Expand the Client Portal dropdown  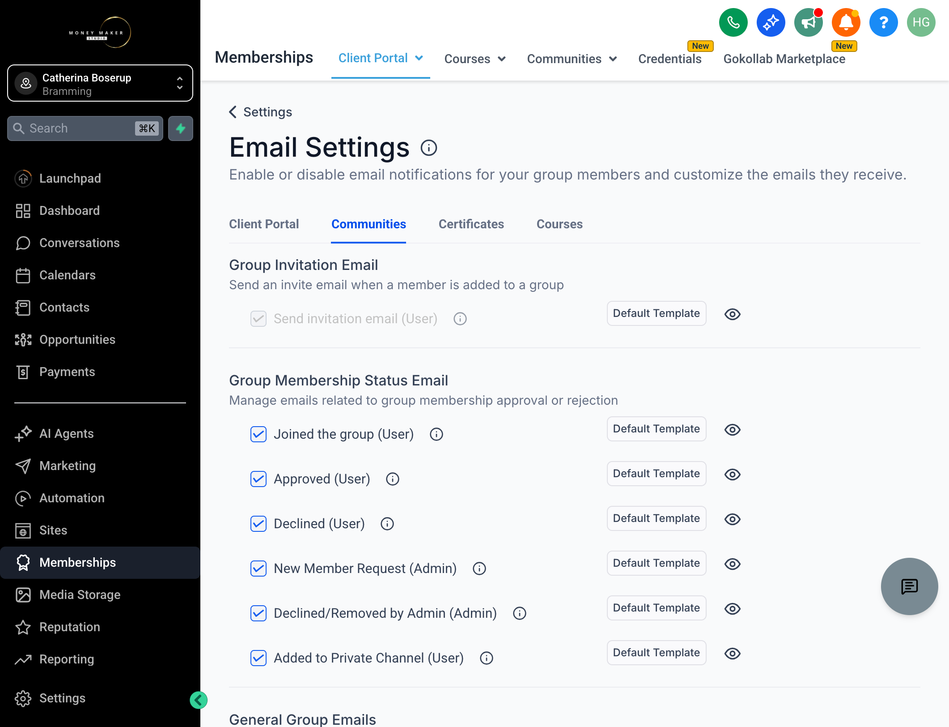pos(381,58)
